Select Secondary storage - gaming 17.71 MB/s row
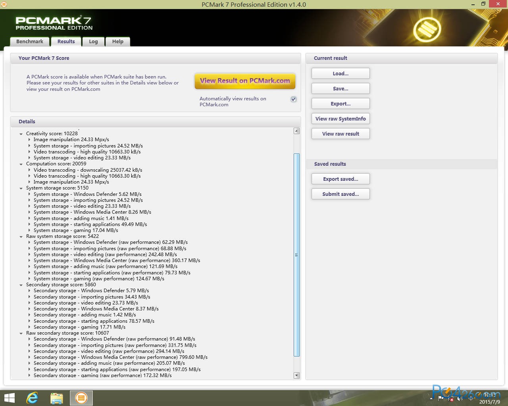508x406 pixels. (79, 327)
